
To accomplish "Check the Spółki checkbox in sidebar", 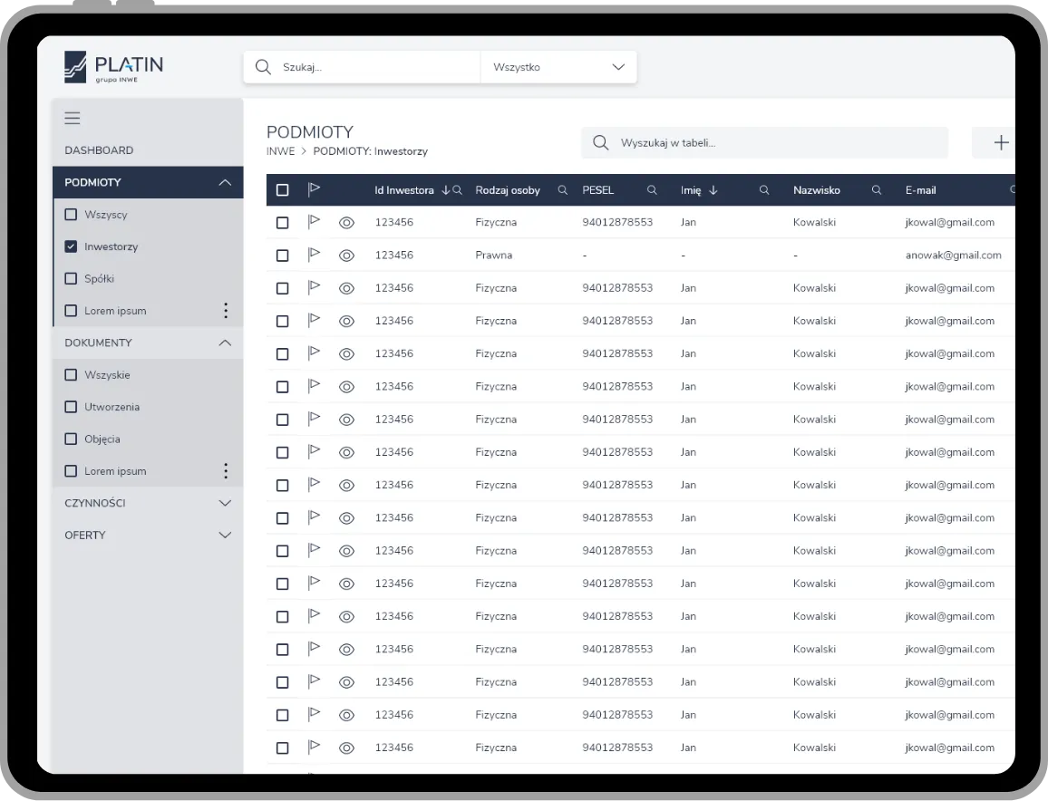I will (71, 279).
